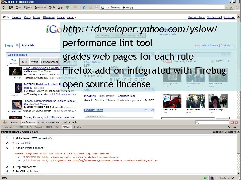241x180 pixels.
Task: Close the Google Docs gadget
Action: tap(152, 110)
